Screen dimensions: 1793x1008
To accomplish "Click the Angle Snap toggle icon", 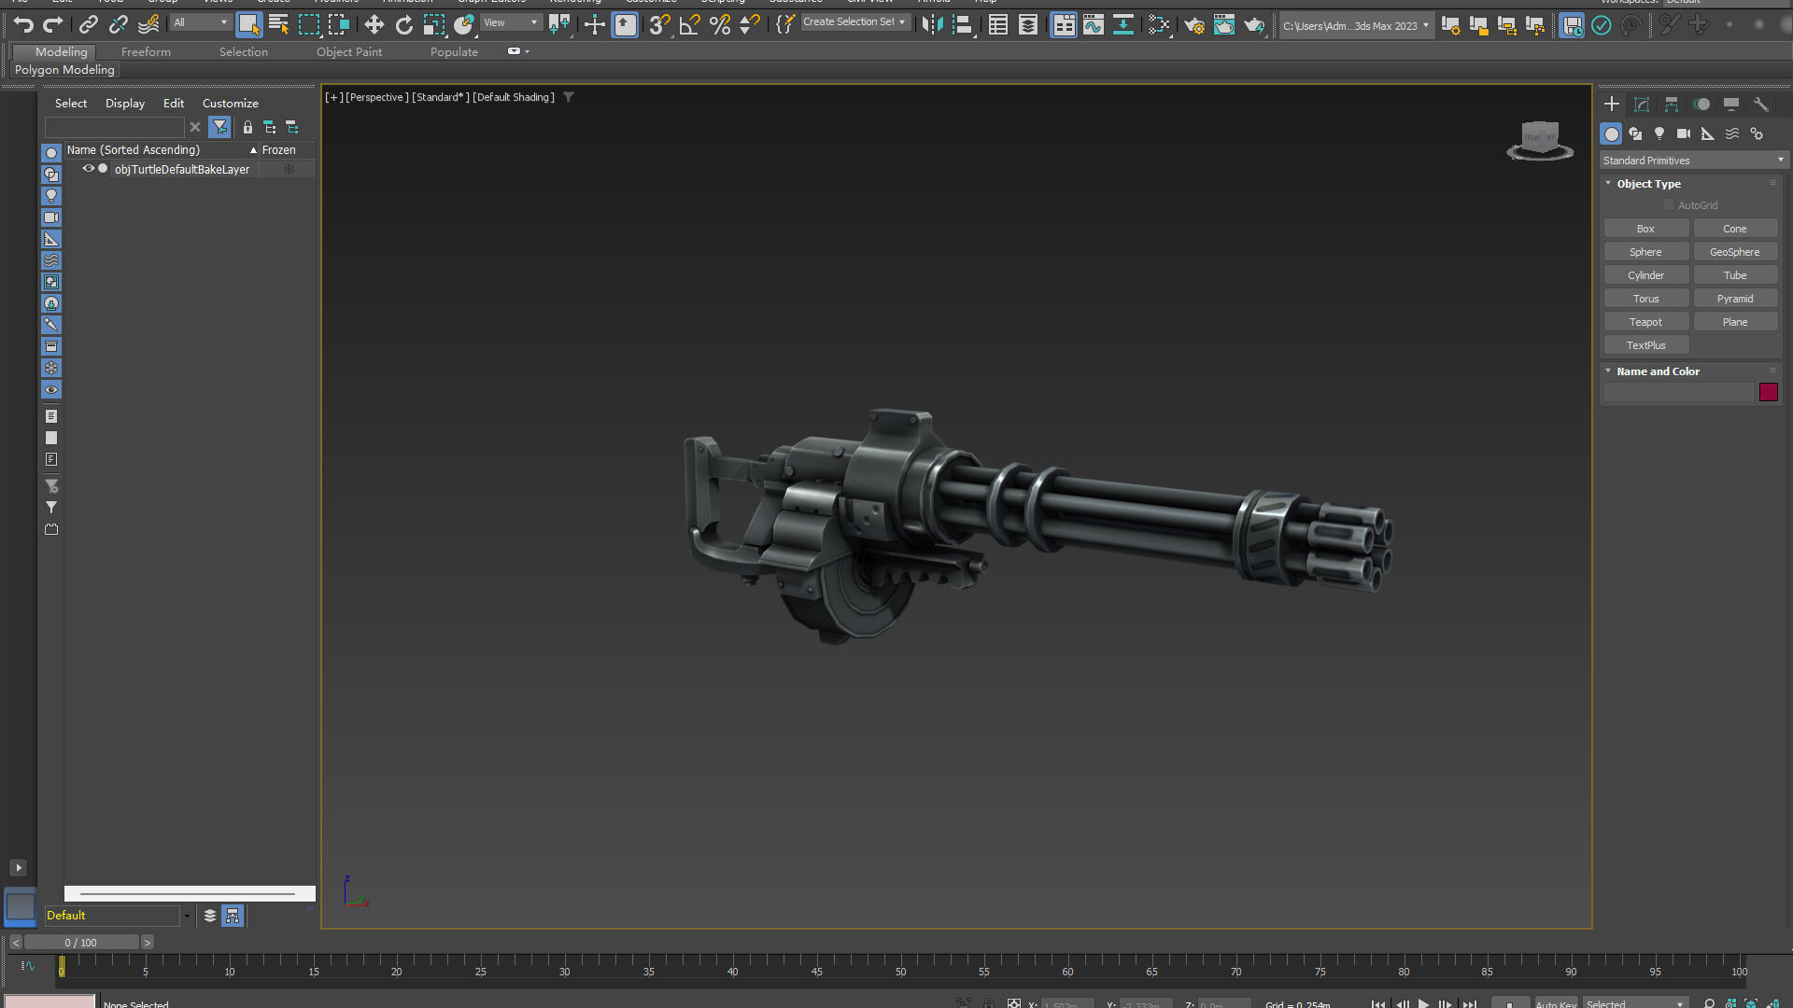I will click(689, 25).
